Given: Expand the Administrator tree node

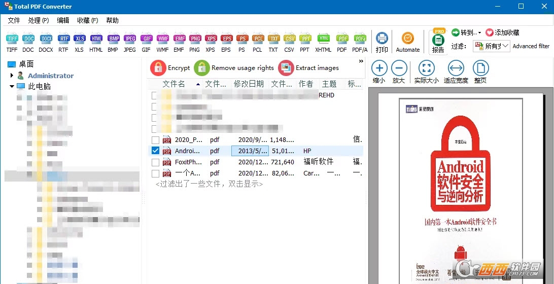Looking at the screenshot, I should coord(12,76).
